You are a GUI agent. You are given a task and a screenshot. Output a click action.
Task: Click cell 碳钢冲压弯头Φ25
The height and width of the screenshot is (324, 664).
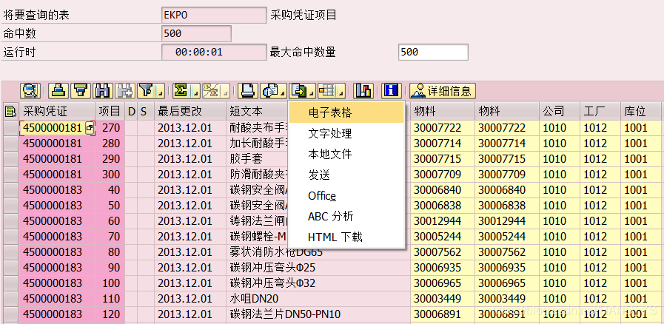tap(318, 268)
